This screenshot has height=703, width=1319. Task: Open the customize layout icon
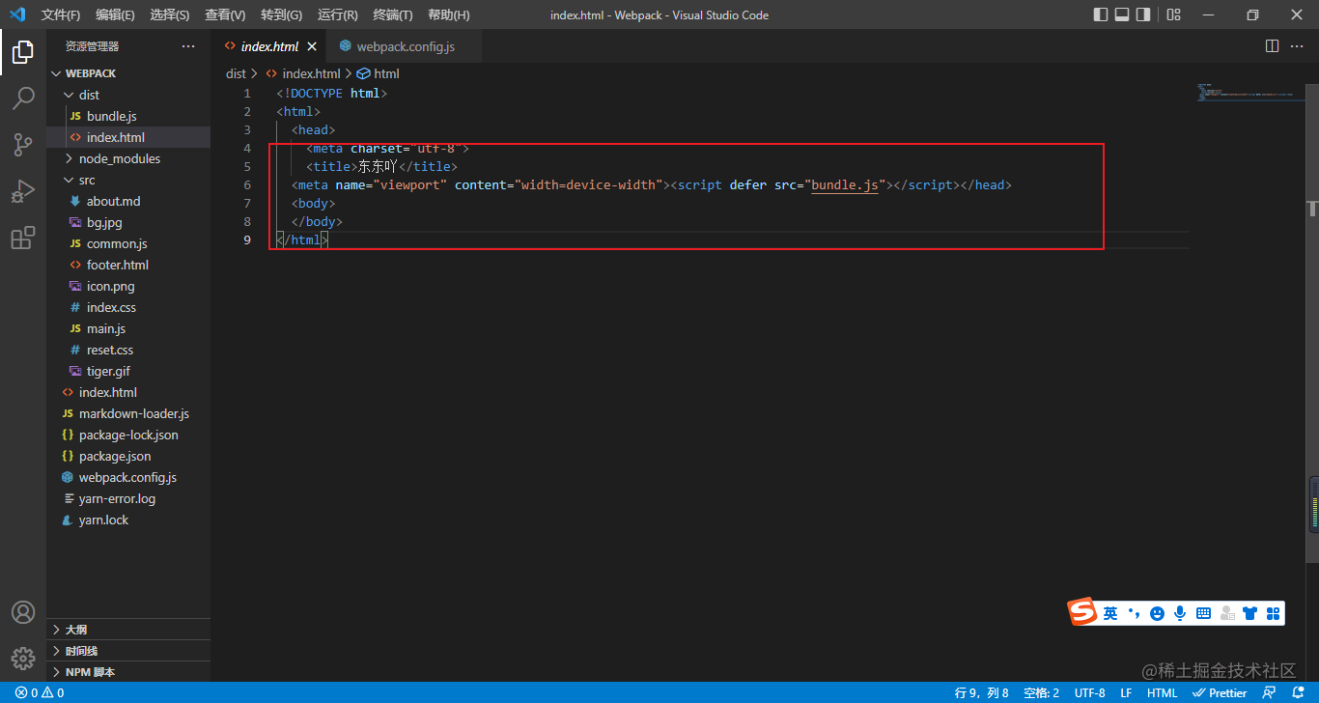click(x=1174, y=14)
